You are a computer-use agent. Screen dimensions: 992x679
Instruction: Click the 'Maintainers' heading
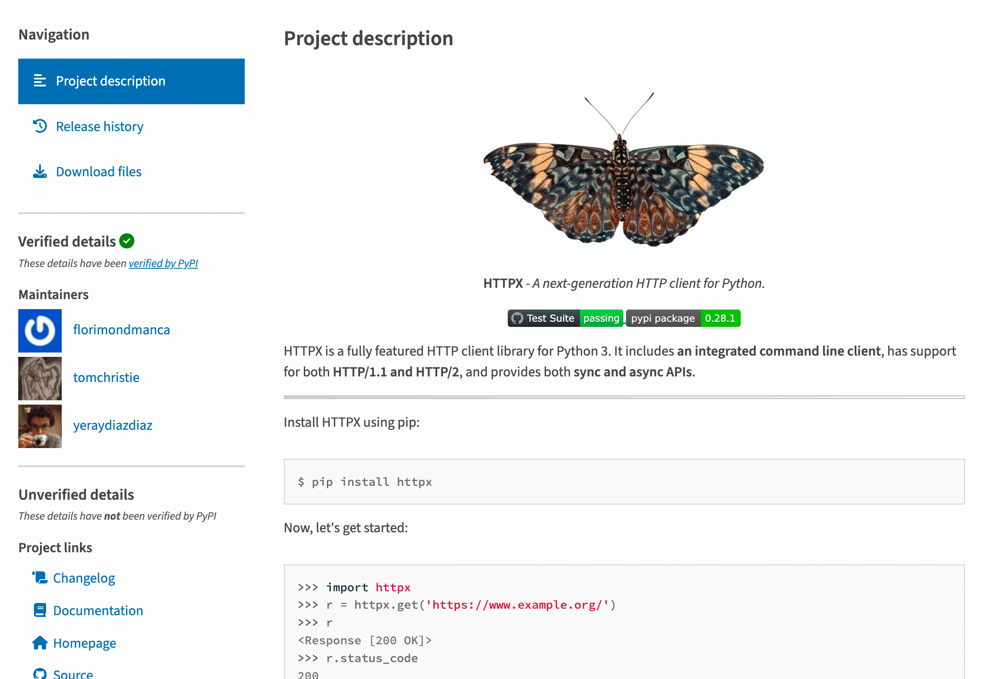[53, 294]
